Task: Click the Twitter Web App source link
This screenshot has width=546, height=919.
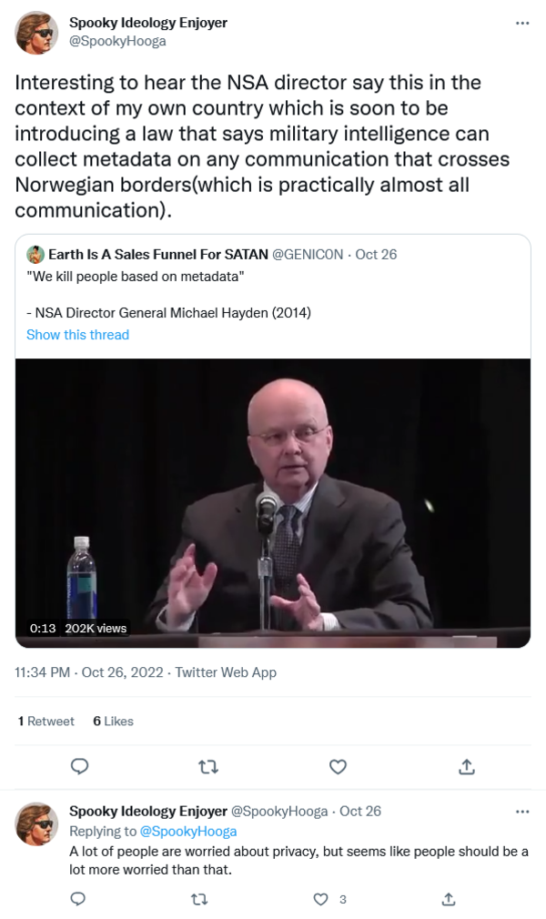Action: [226, 672]
